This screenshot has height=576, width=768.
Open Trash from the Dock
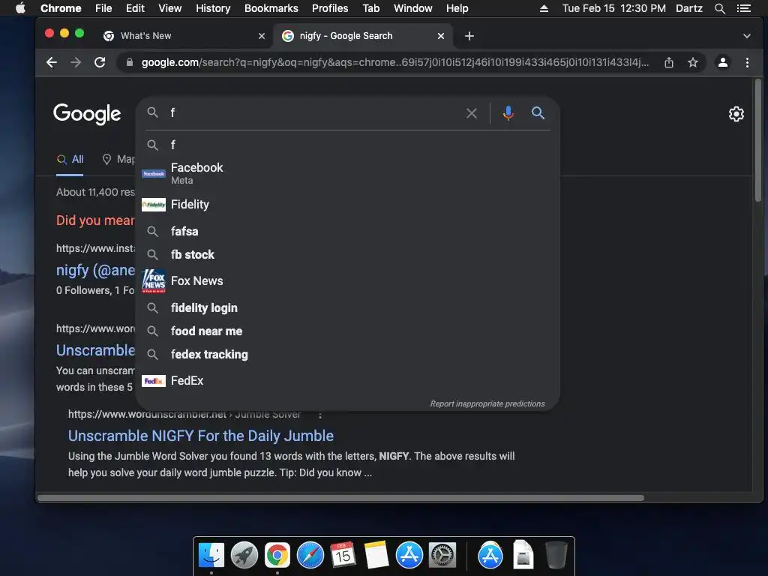coord(556,556)
